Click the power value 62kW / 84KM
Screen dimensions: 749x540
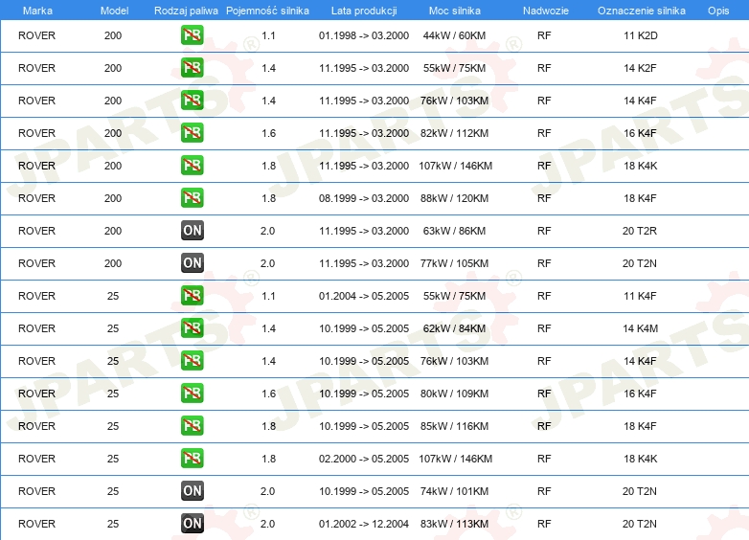pyautogui.click(x=454, y=328)
